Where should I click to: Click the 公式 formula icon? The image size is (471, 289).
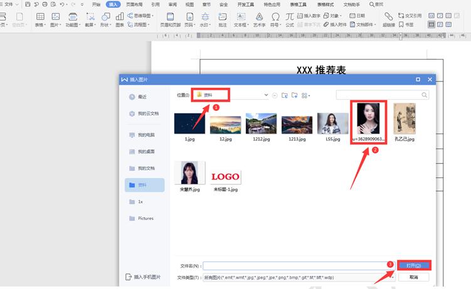click(x=290, y=20)
